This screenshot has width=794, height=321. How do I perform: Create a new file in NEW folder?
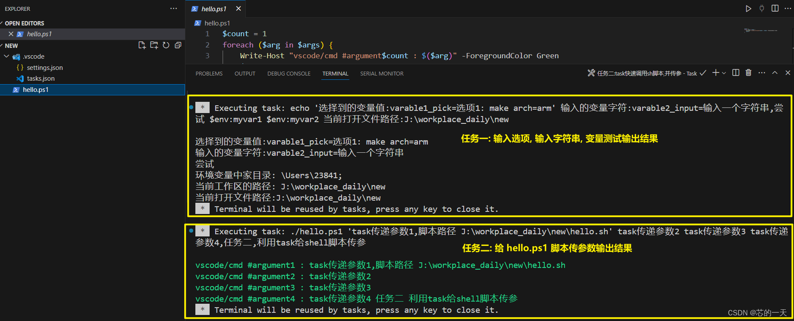[x=142, y=45]
